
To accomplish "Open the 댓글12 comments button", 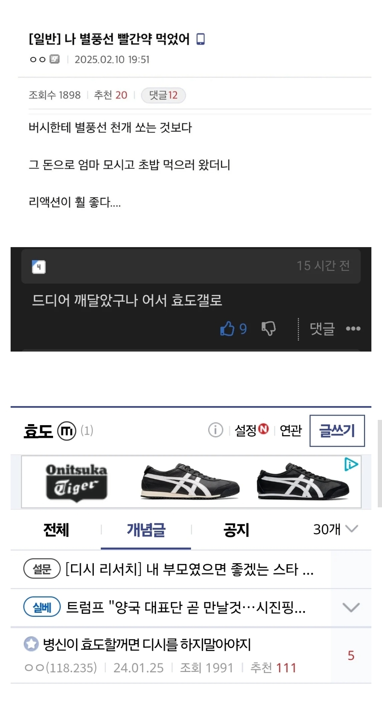I will pyautogui.click(x=163, y=95).
